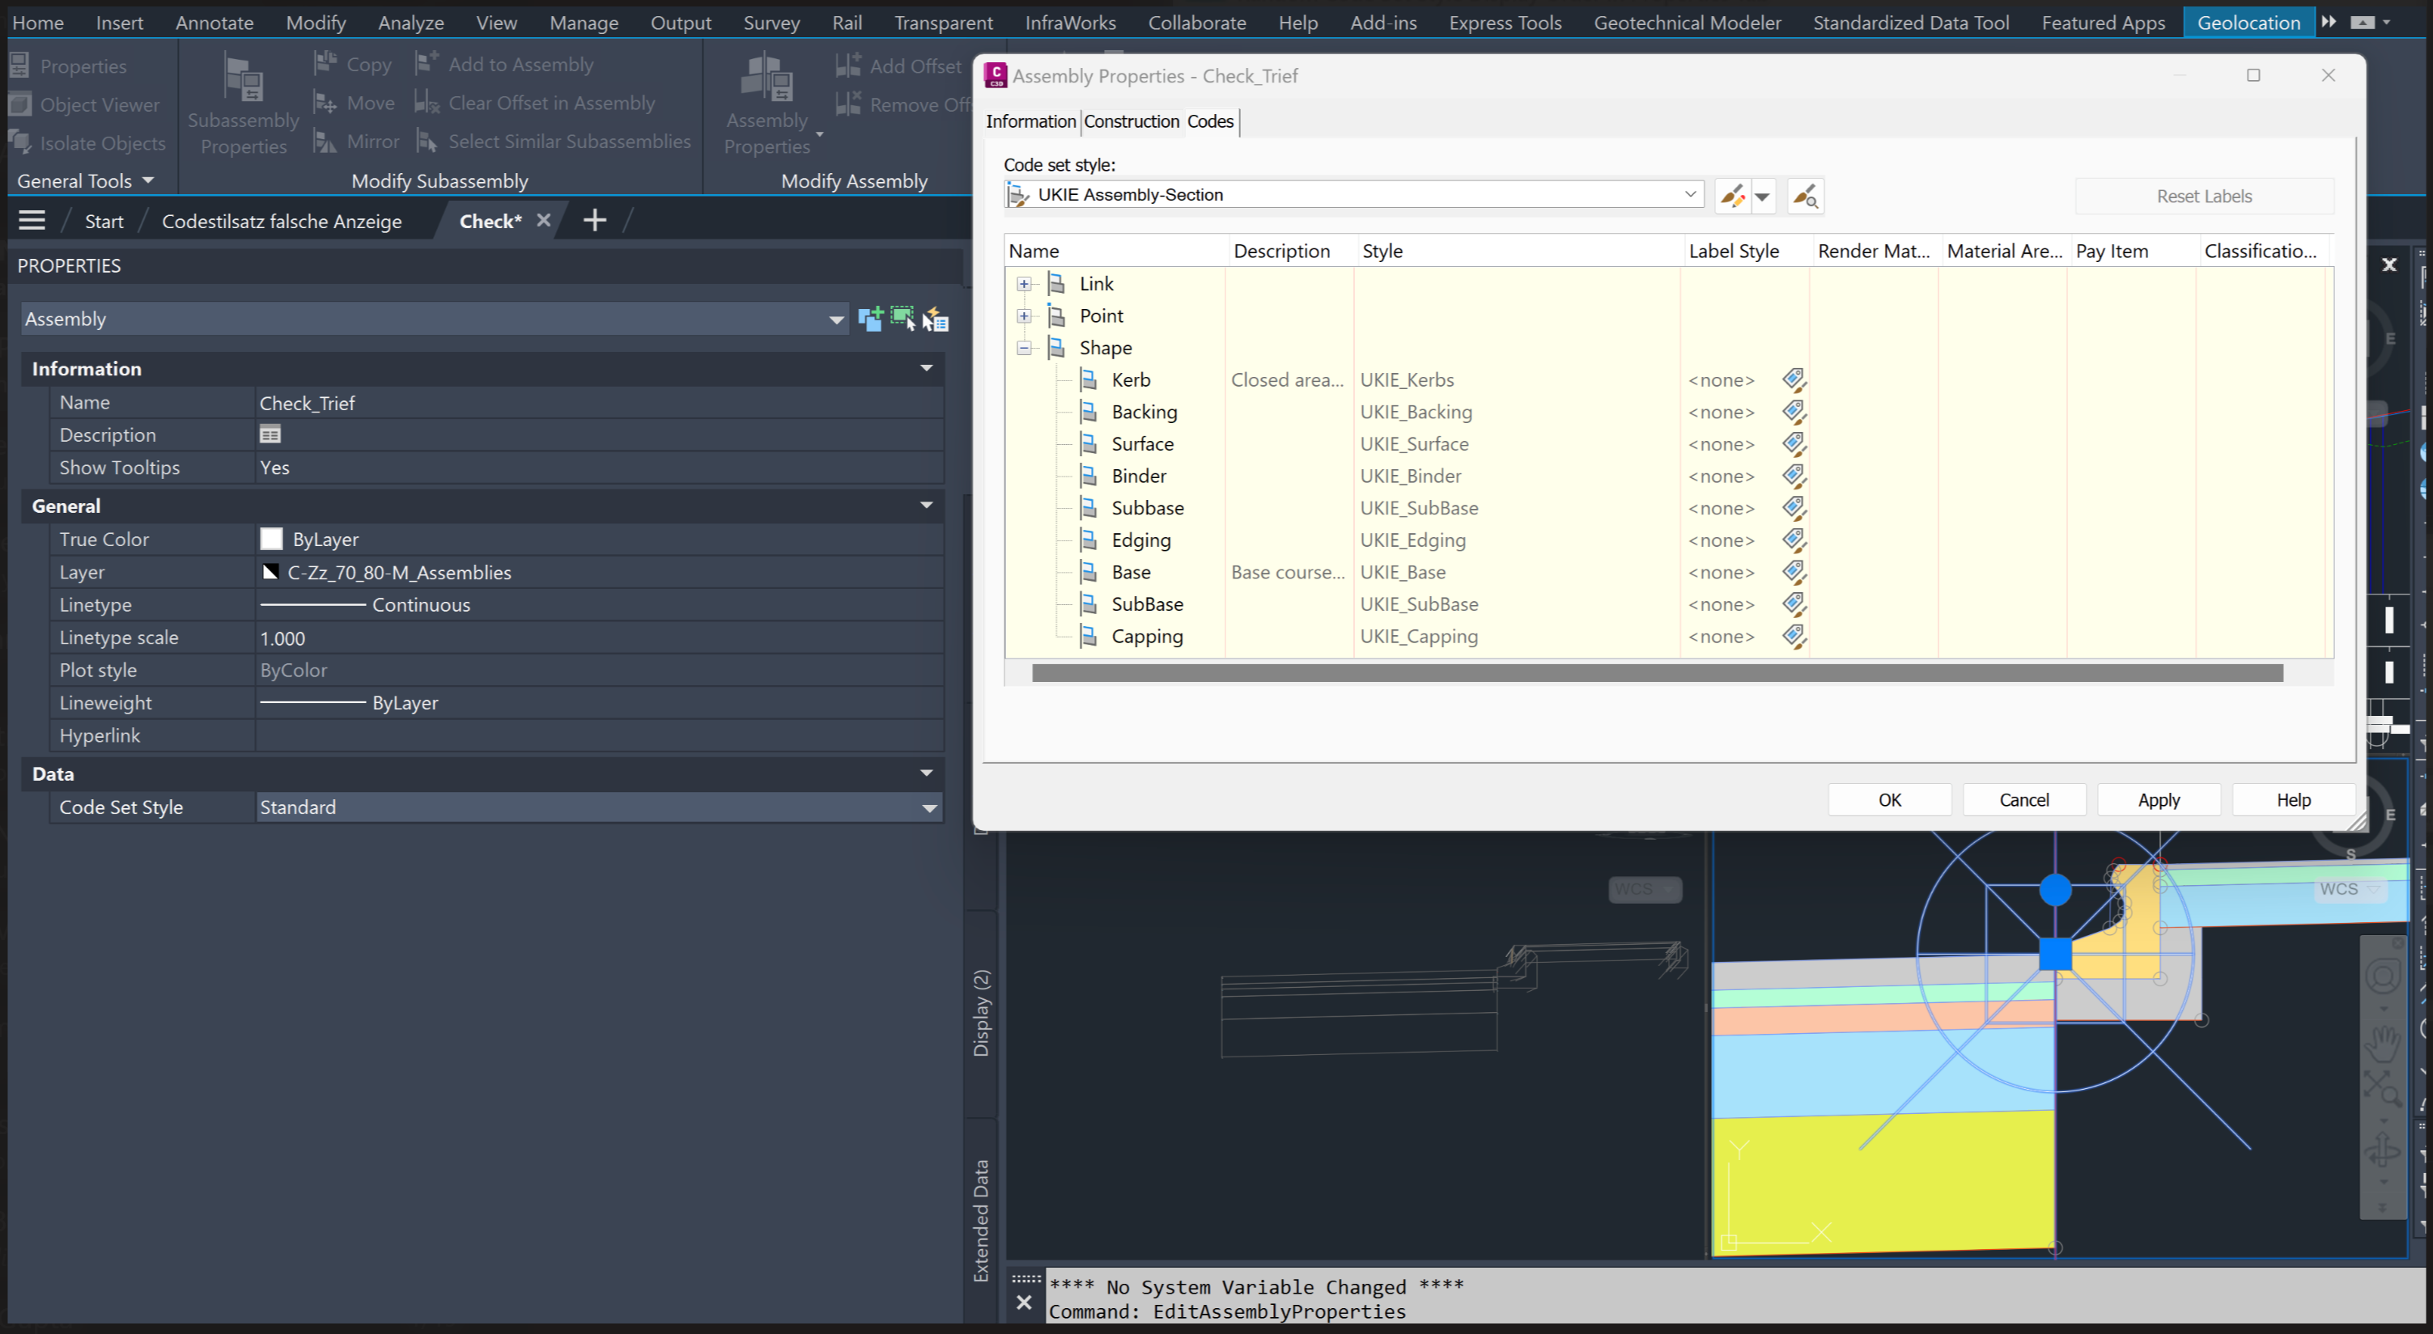Click the Capping label style icon
Image resolution: width=2433 pixels, height=1334 pixels.
(x=1794, y=637)
